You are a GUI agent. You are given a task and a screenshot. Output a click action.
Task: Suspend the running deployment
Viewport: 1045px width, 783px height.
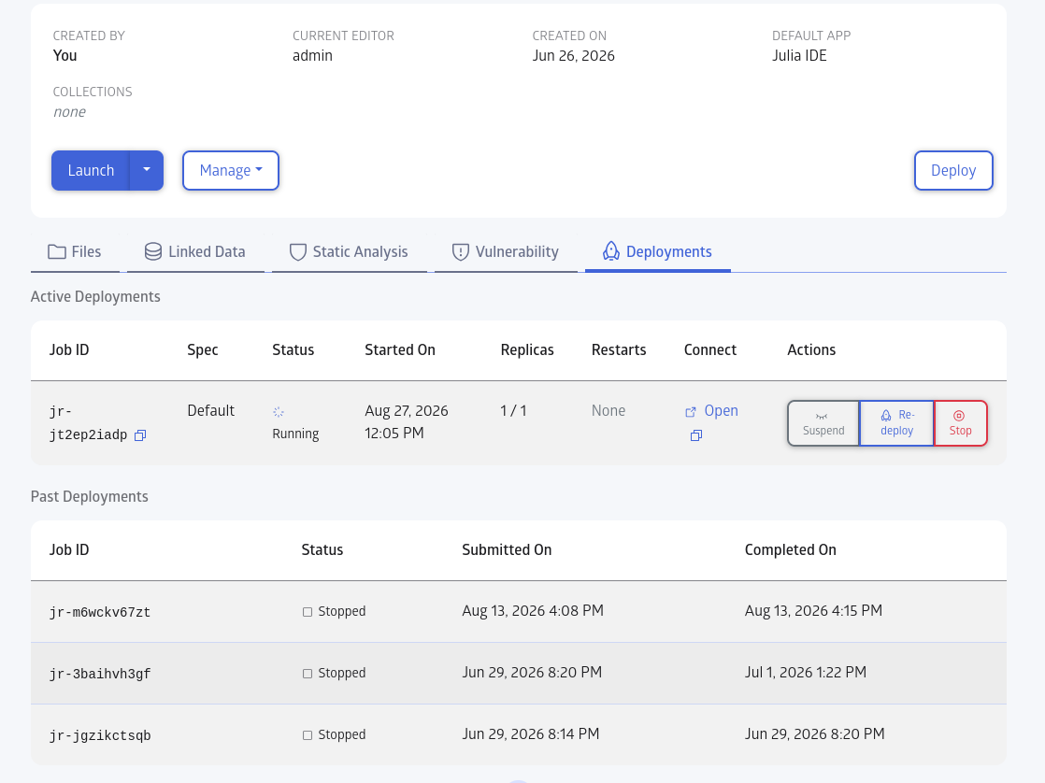[x=823, y=423]
